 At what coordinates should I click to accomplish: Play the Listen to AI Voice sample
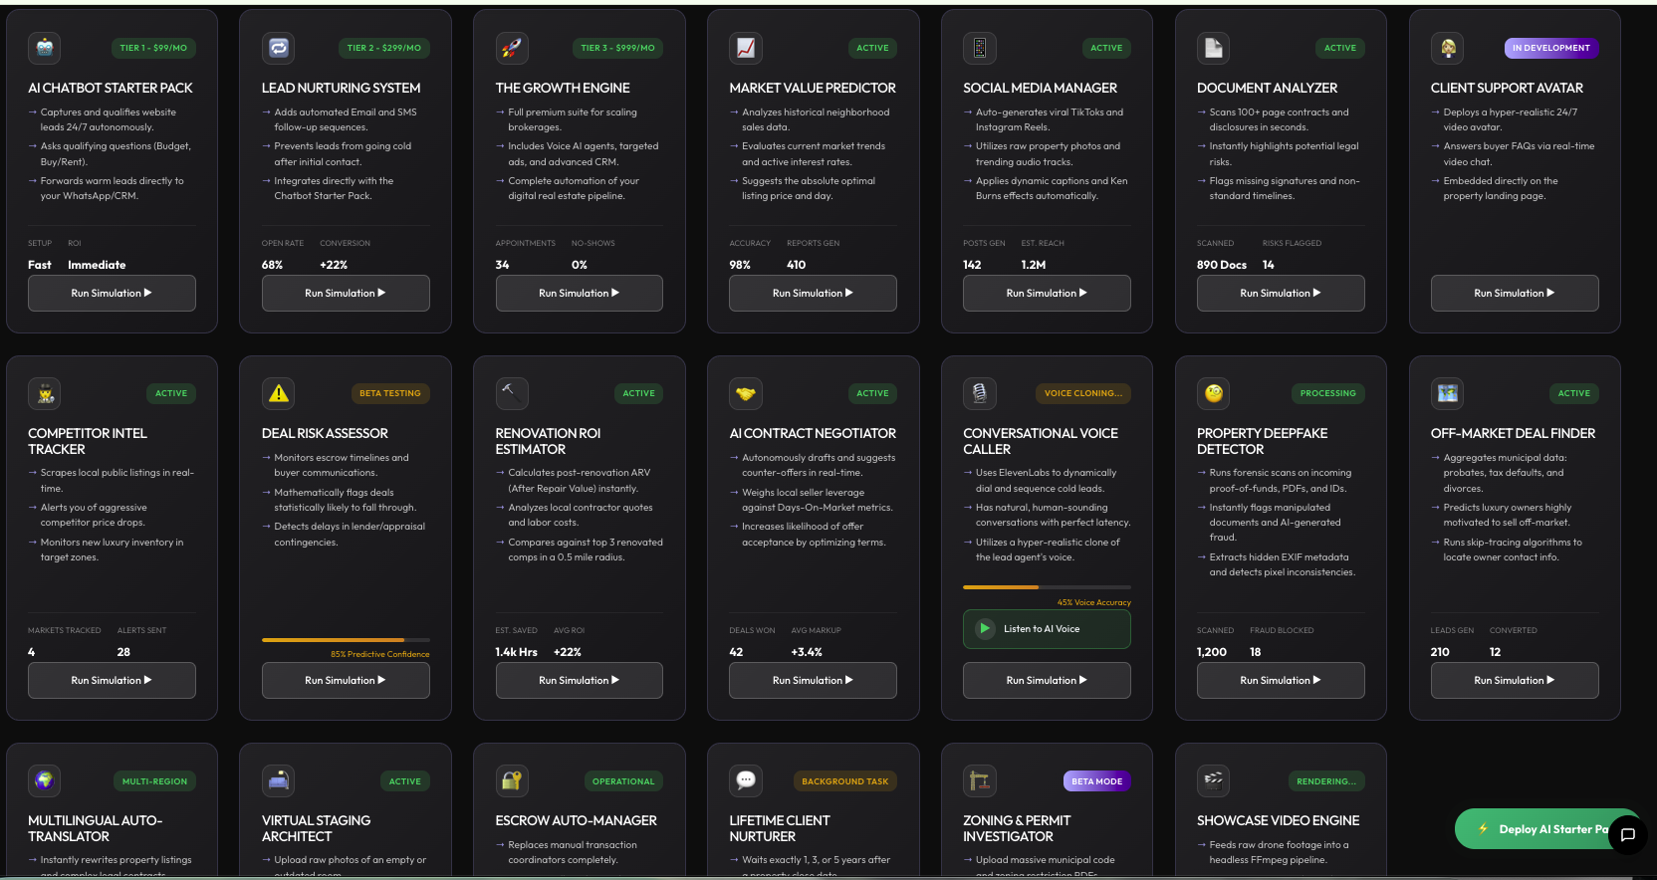tap(1047, 629)
